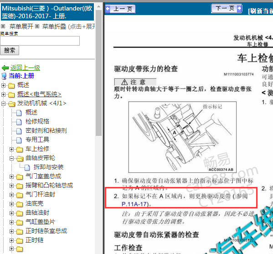273x254 pixels.
Task: Click the belt tensioner diagram image
Action: [x=182, y=137]
